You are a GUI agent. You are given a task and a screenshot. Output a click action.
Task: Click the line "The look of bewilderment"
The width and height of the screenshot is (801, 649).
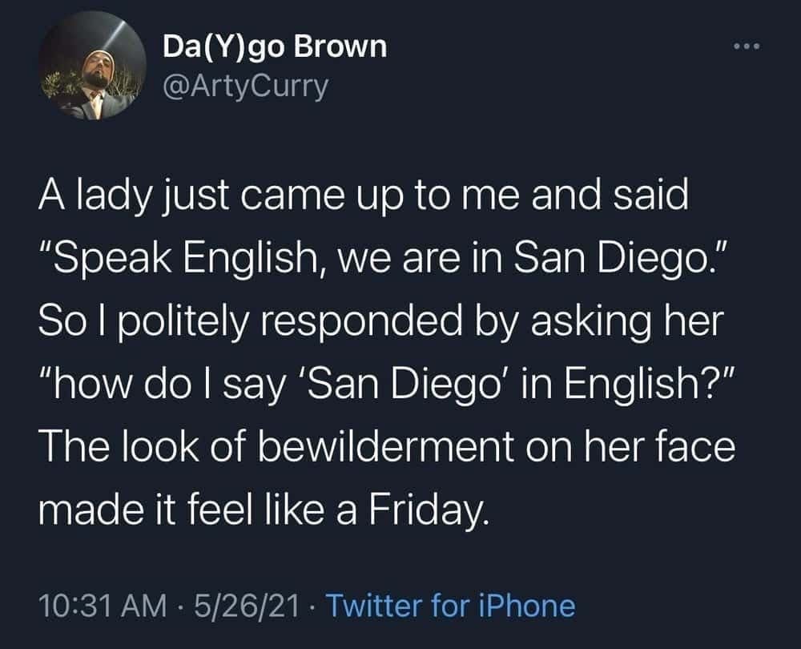click(x=386, y=447)
